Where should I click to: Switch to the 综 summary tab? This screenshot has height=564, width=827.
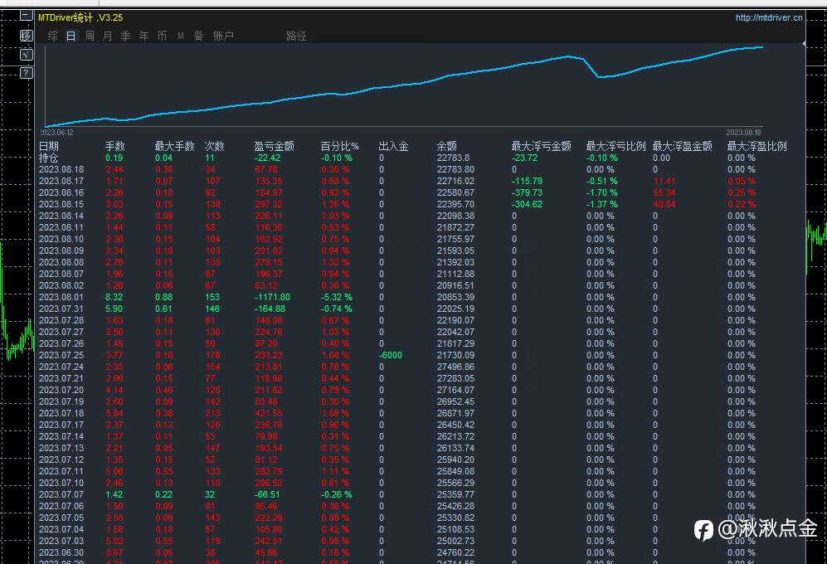[53, 36]
